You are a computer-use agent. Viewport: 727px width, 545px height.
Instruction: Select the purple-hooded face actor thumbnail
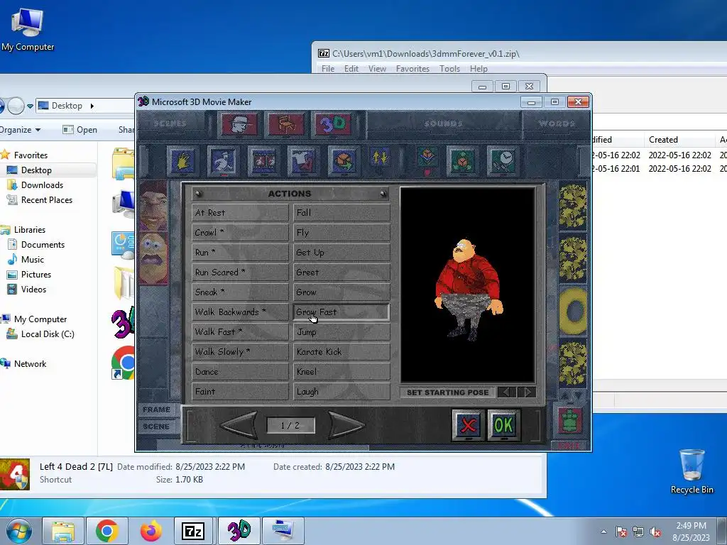(x=153, y=258)
